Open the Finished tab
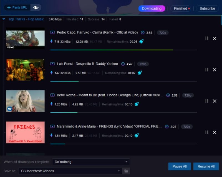The width and height of the screenshot is (222, 177). [x=180, y=9]
